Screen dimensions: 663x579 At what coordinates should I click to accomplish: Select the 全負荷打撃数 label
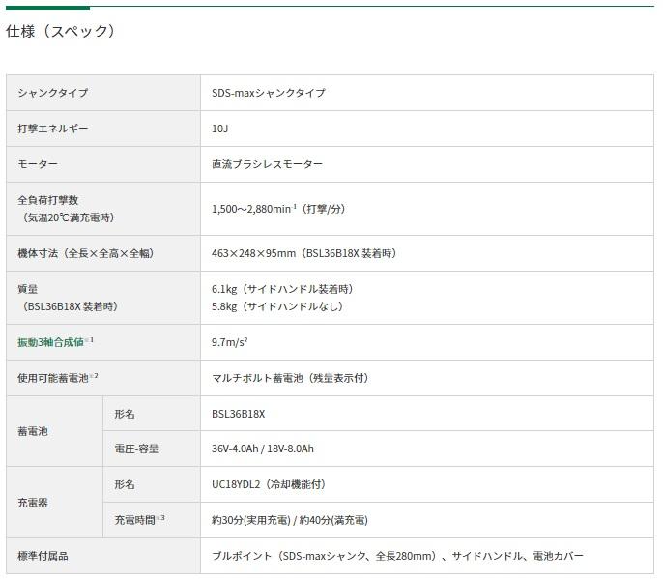[48, 200]
